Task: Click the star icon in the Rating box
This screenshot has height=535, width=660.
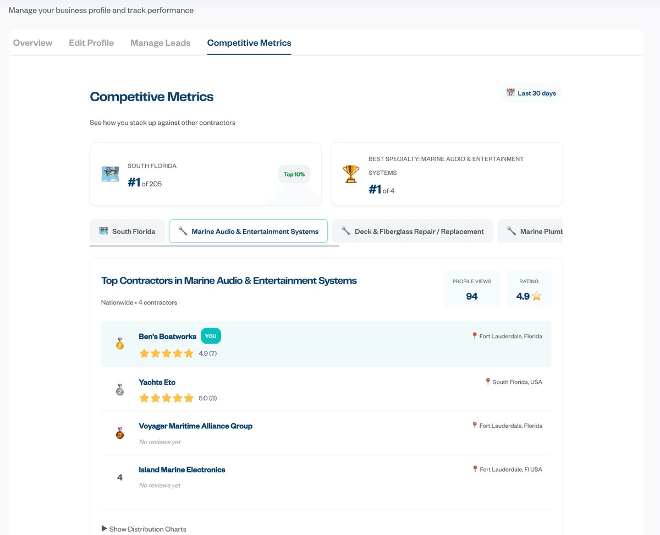Action: 537,296
